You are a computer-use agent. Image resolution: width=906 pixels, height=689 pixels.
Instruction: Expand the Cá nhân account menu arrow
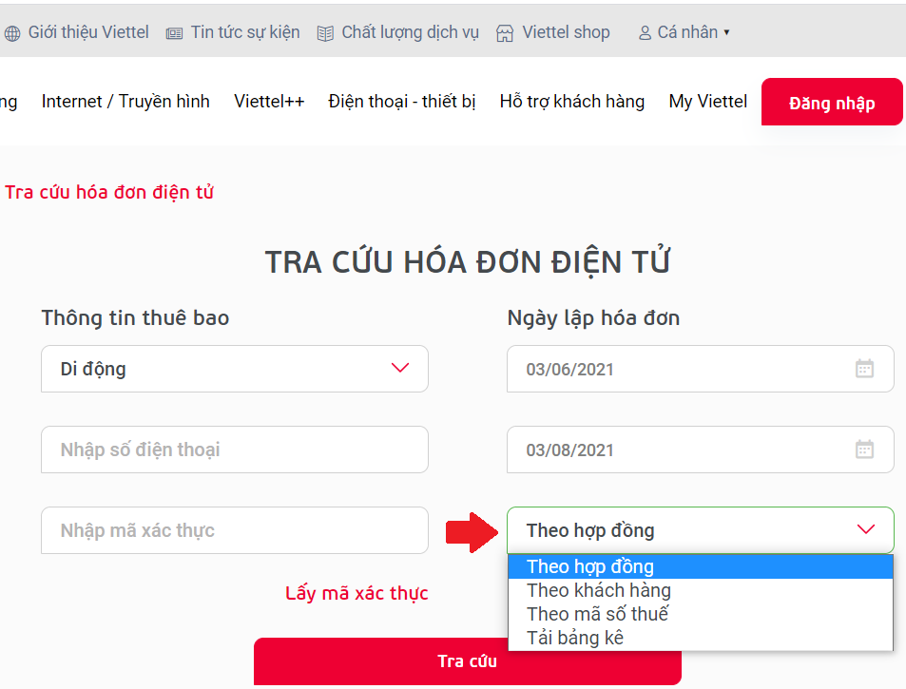coord(726,31)
